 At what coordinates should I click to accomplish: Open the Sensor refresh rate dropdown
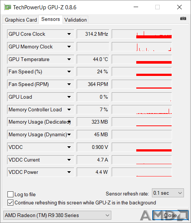tap(168, 193)
